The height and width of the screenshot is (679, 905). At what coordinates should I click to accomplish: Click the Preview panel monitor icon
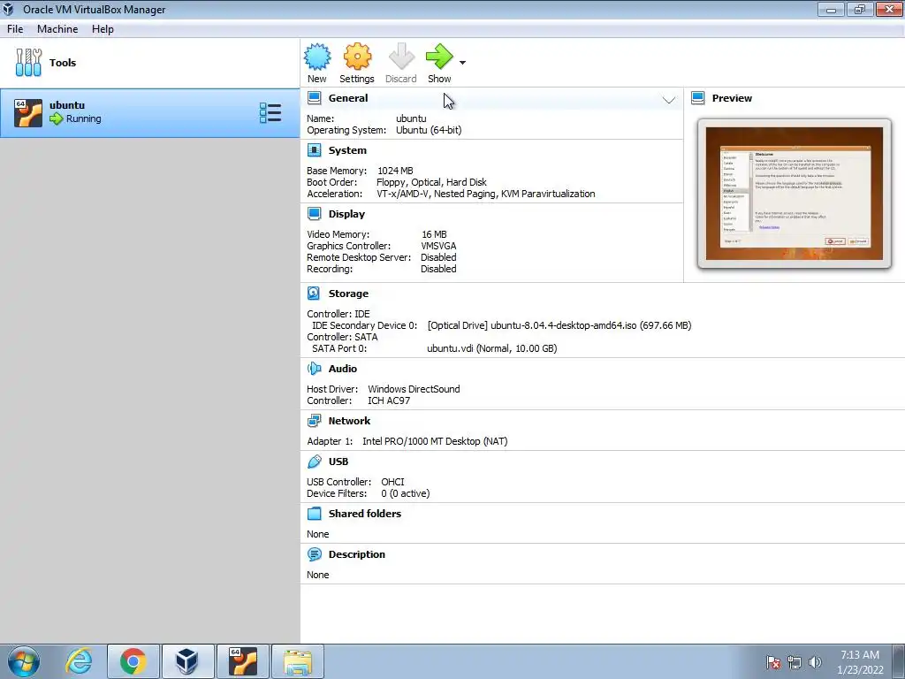click(698, 98)
